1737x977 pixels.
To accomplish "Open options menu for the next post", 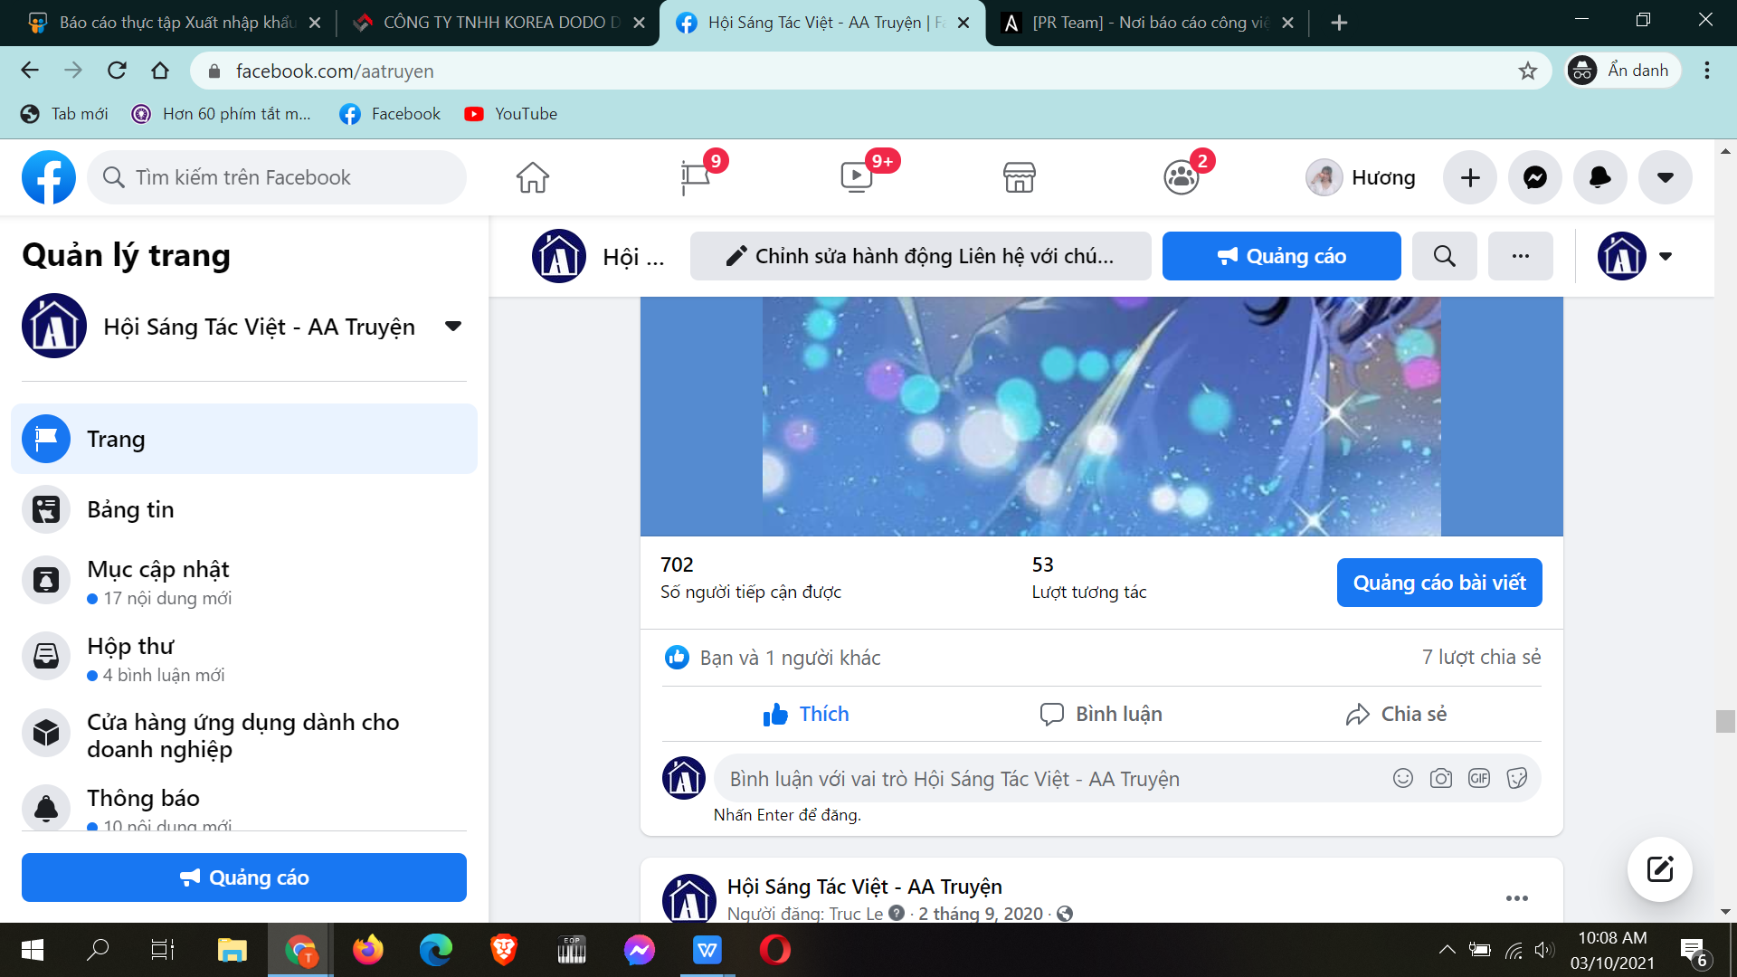I will point(1517,898).
